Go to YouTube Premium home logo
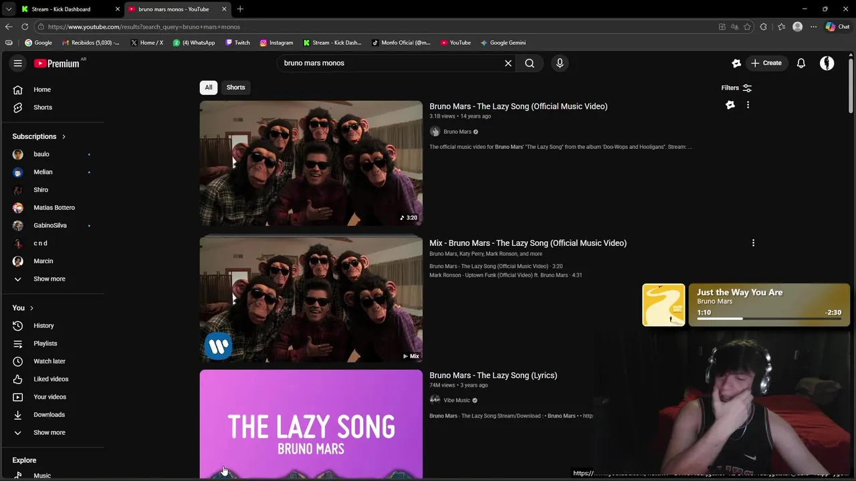This screenshot has width=856, height=481. (x=58, y=63)
